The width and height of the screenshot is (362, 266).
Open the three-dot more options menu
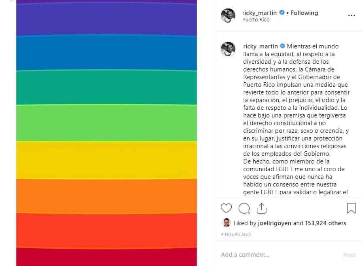tap(351, 16)
